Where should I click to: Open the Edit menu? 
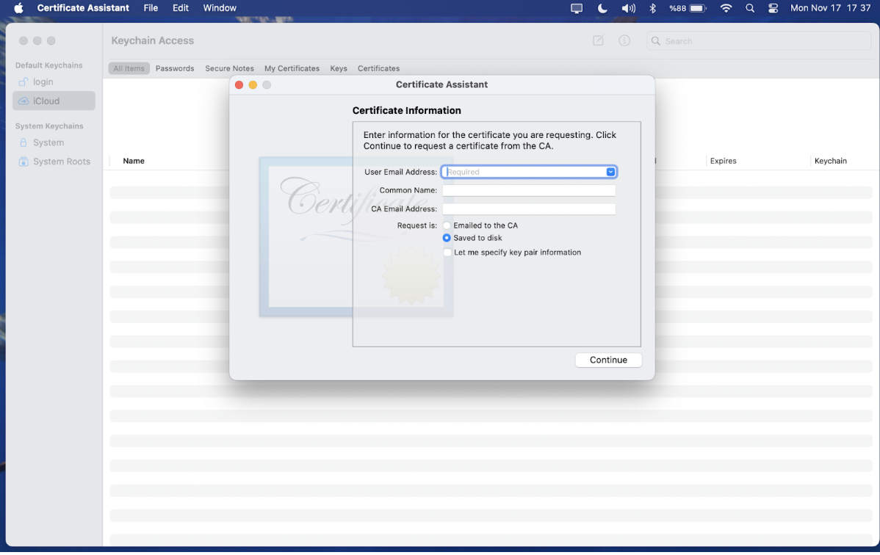click(x=180, y=8)
